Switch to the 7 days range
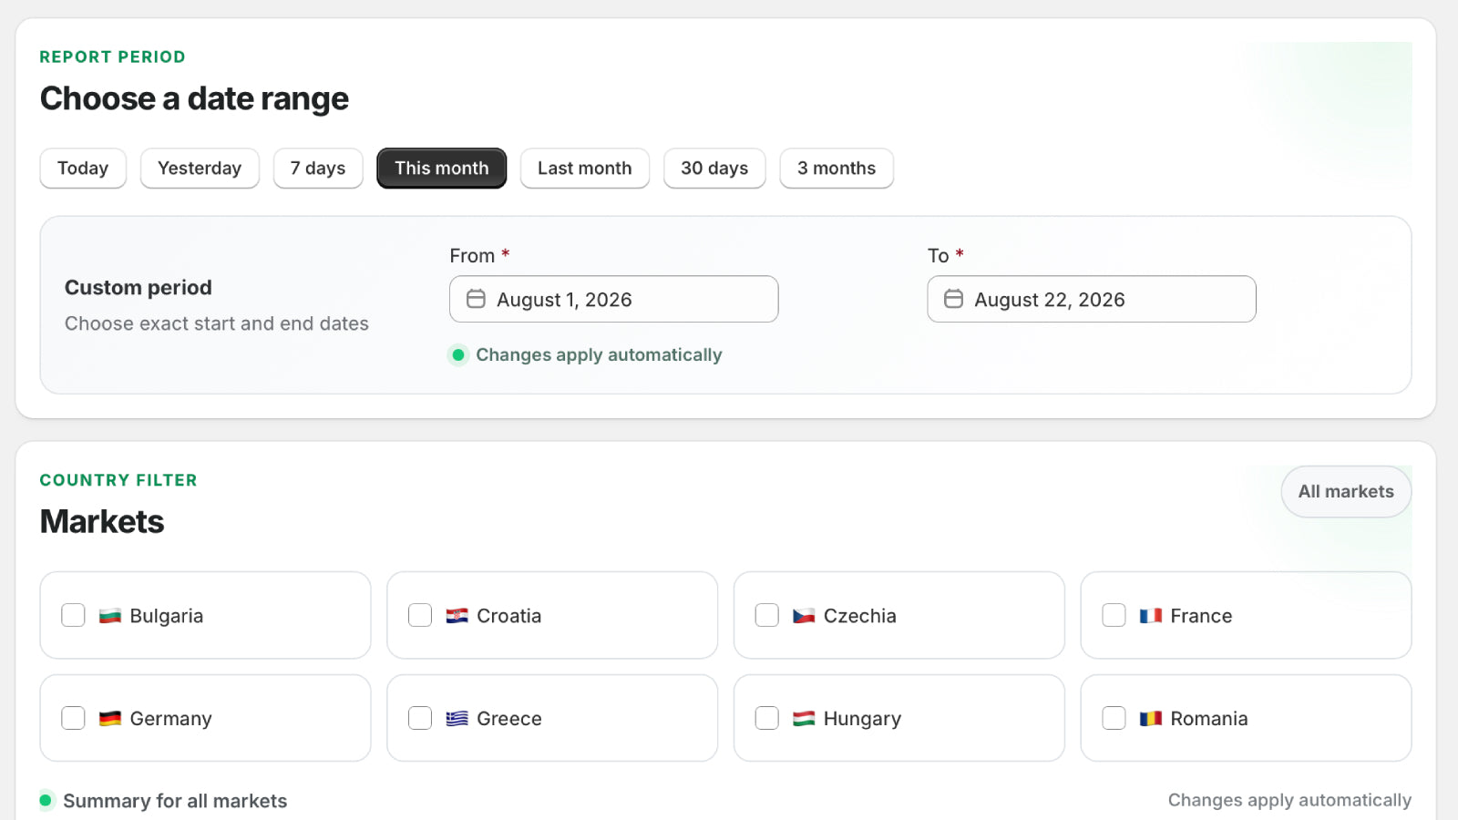 pyautogui.click(x=318, y=169)
